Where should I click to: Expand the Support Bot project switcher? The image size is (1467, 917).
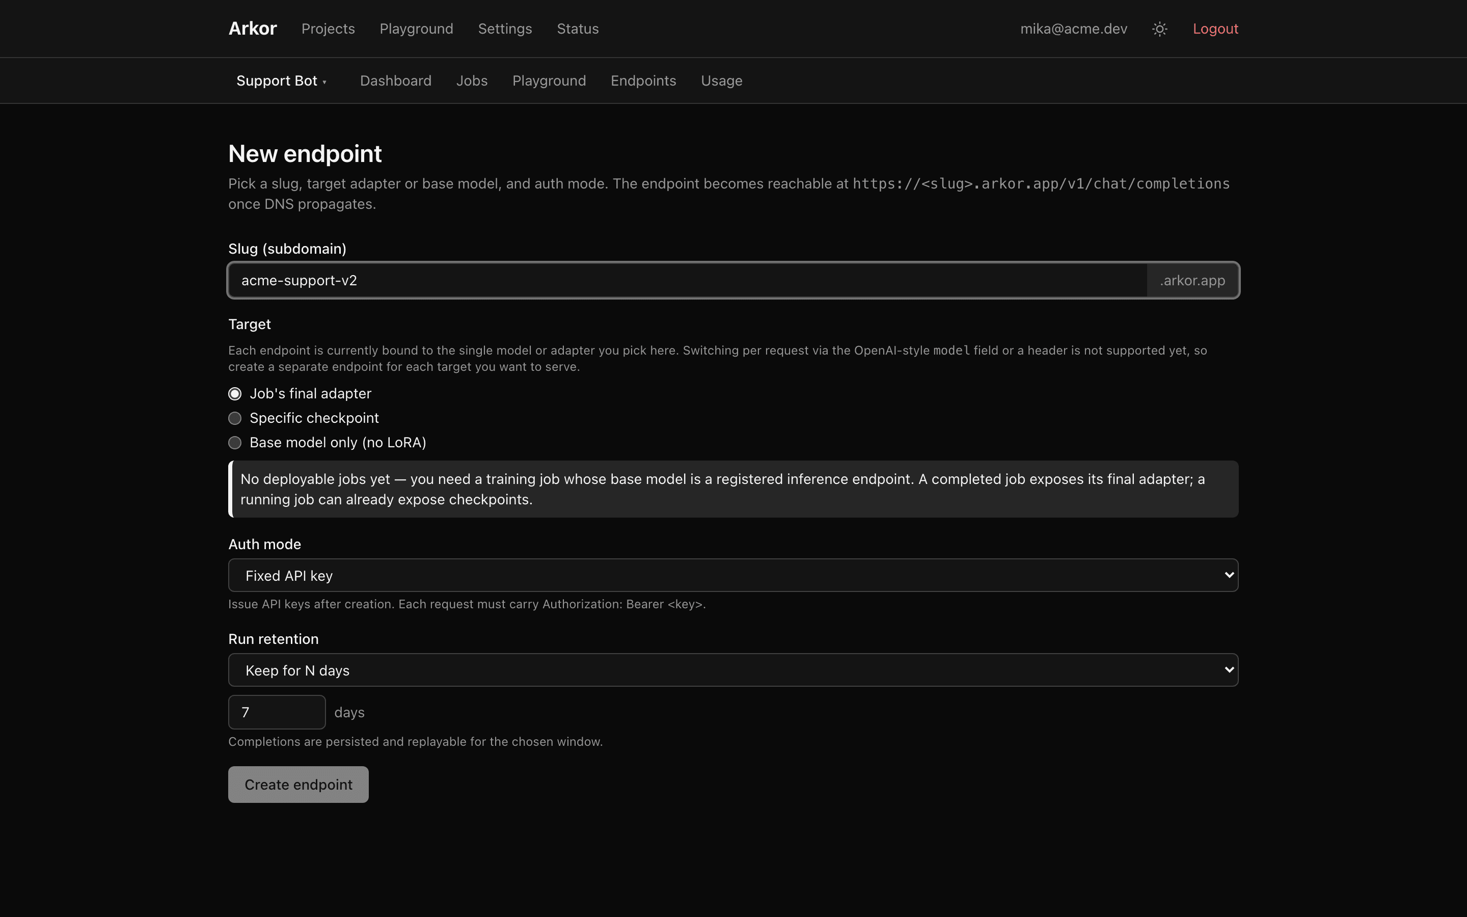click(x=282, y=80)
